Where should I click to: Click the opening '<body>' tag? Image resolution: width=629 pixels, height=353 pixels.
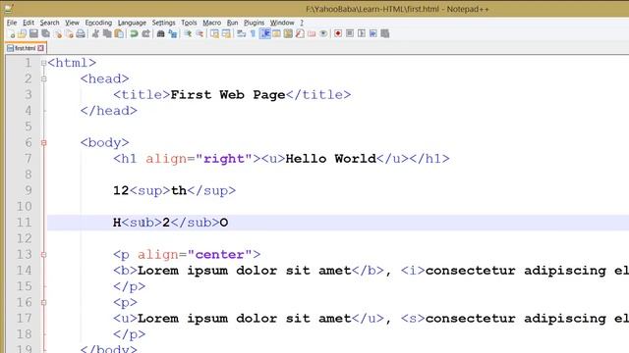coord(105,142)
